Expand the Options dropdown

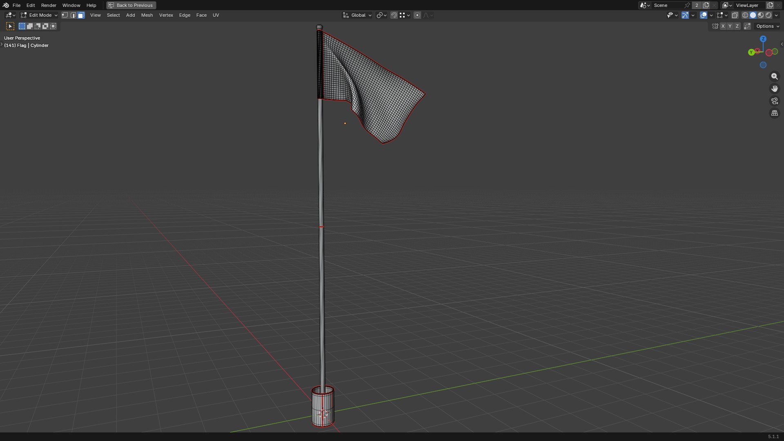[768, 26]
